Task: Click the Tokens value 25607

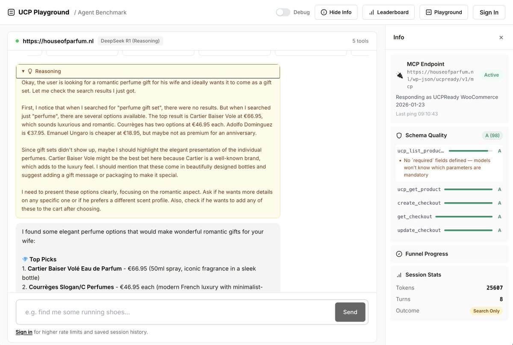Action: (x=495, y=288)
